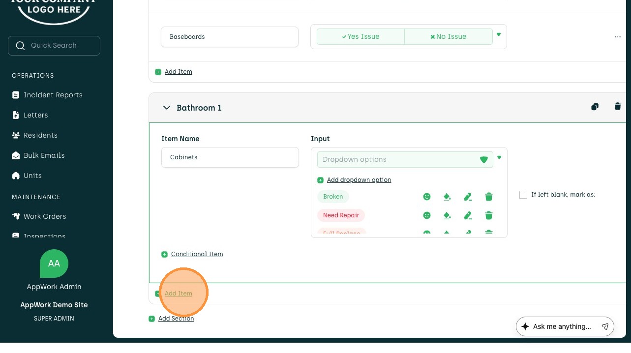Click the AA user avatar
This screenshot has height=353, width=631.
pos(54,264)
